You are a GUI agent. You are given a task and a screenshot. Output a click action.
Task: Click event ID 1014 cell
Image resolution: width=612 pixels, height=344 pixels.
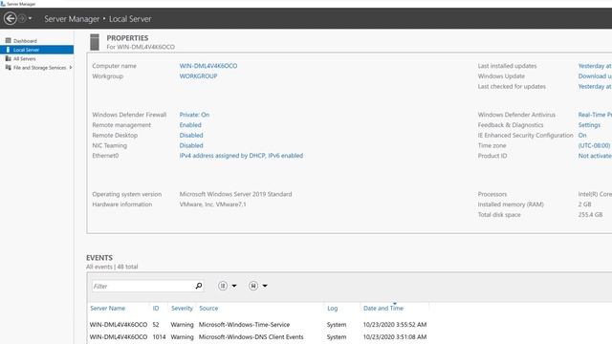point(159,337)
